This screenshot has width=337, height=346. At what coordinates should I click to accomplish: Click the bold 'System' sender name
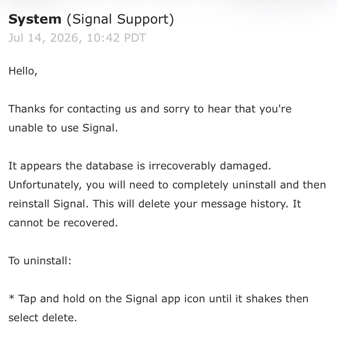[35, 19]
